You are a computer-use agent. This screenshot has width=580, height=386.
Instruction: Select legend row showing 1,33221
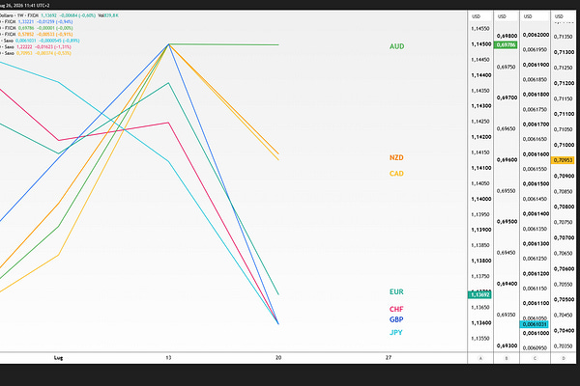(37, 22)
